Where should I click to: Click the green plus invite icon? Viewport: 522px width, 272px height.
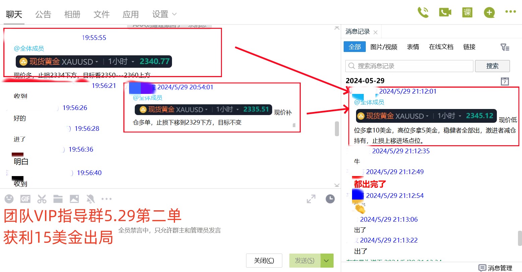click(x=489, y=13)
